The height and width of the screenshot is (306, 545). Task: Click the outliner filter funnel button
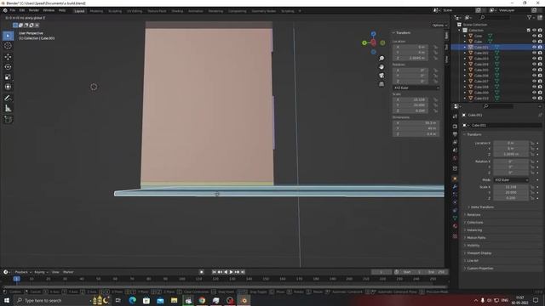pos(530,17)
